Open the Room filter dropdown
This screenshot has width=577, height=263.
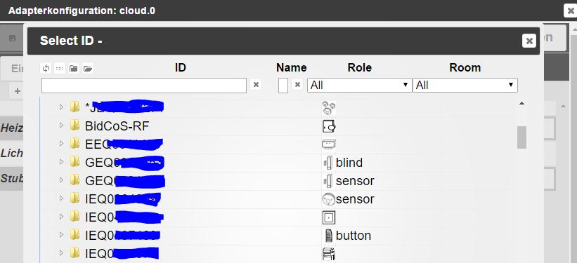tap(465, 86)
